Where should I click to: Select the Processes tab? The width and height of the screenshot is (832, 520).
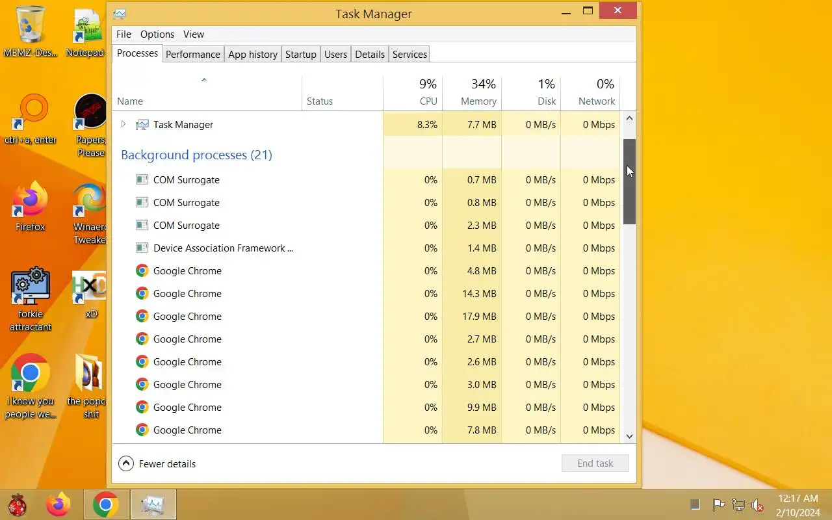pyautogui.click(x=137, y=53)
